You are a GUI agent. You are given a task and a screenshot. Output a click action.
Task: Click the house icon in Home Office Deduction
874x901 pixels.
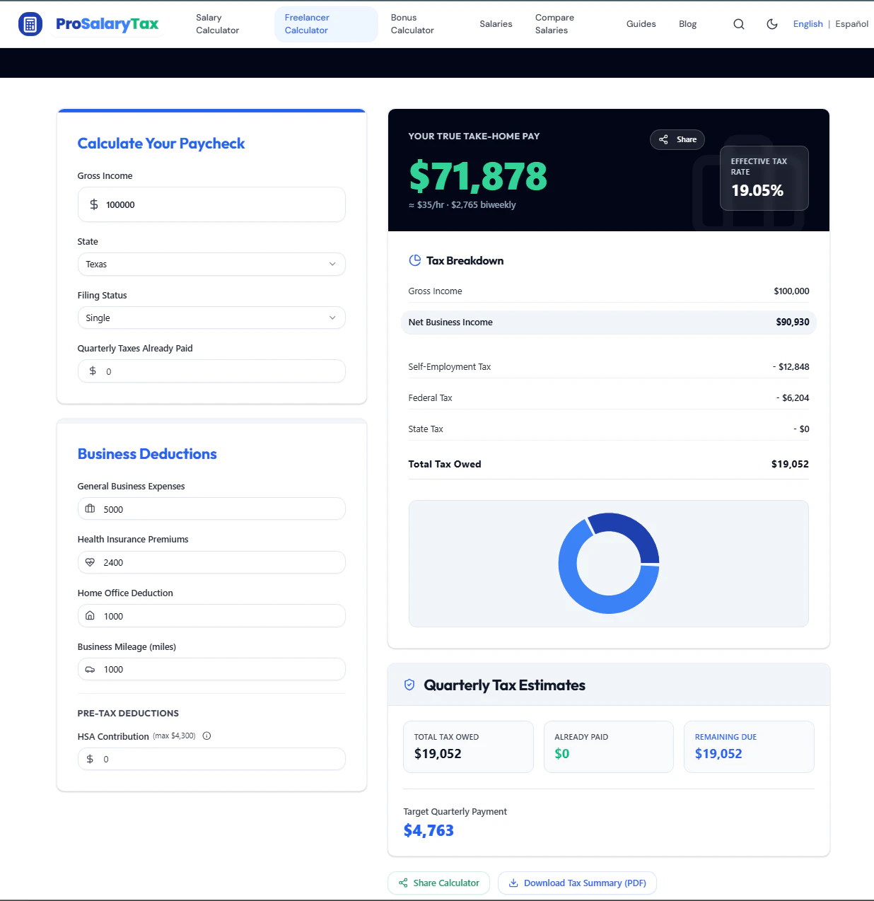[90, 616]
